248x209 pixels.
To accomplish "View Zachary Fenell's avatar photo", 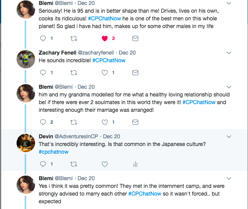I will click(x=26, y=60).
